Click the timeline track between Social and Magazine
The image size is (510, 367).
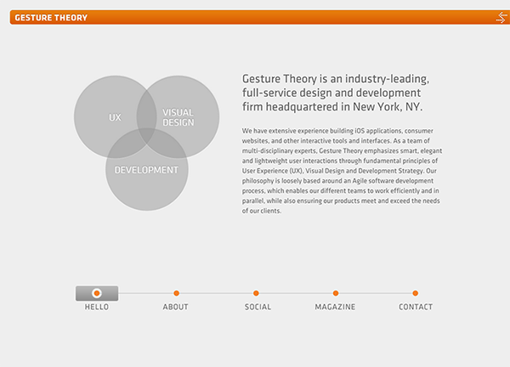pyautogui.click(x=296, y=293)
